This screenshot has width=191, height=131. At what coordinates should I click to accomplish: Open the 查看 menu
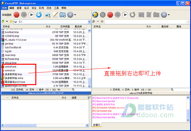point(19,8)
